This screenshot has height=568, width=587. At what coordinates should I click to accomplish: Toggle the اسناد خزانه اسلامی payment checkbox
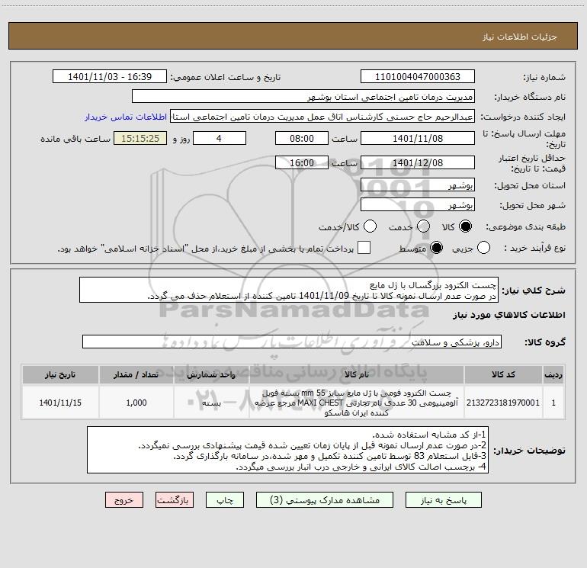[364, 248]
